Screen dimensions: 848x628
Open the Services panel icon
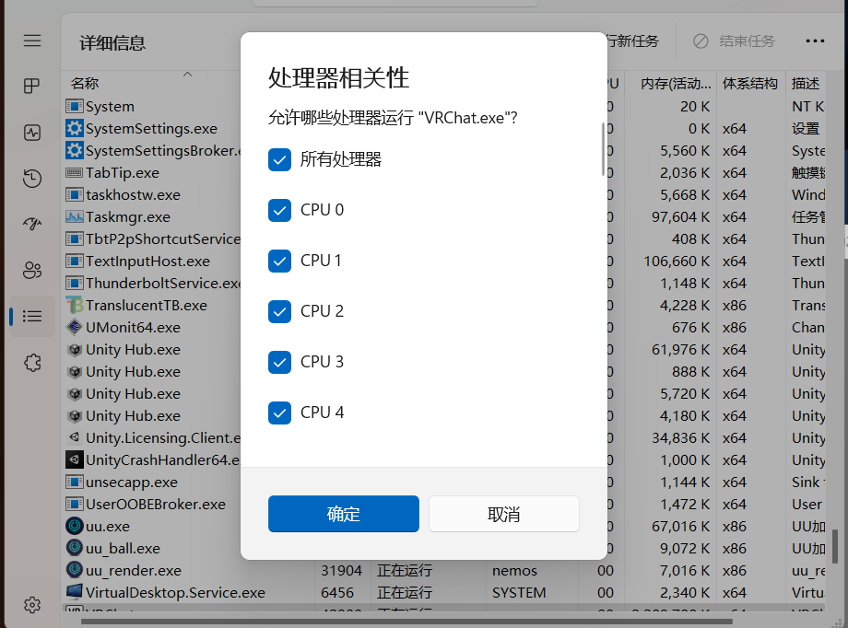coord(32,362)
